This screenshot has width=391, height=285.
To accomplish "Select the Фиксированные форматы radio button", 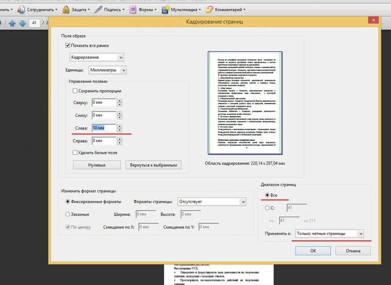I will coord(68,201).
